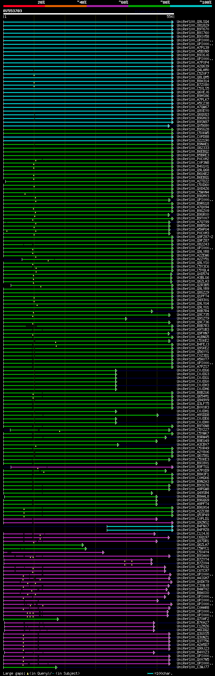Select UniRef100_Q56YY1 hit
The width and height of the screenshot is (215, 676).
pyautogui.click(x=193, y=352)
